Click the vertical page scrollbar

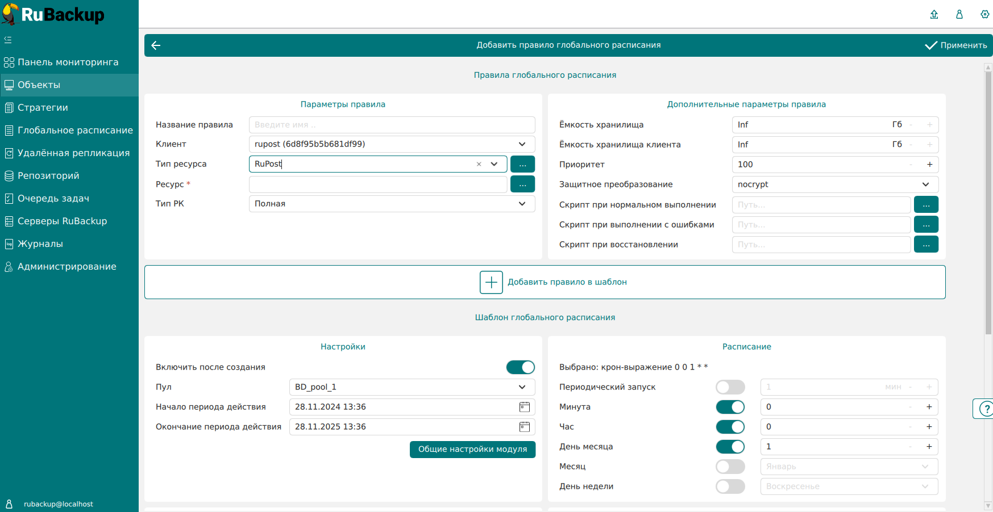988,202
